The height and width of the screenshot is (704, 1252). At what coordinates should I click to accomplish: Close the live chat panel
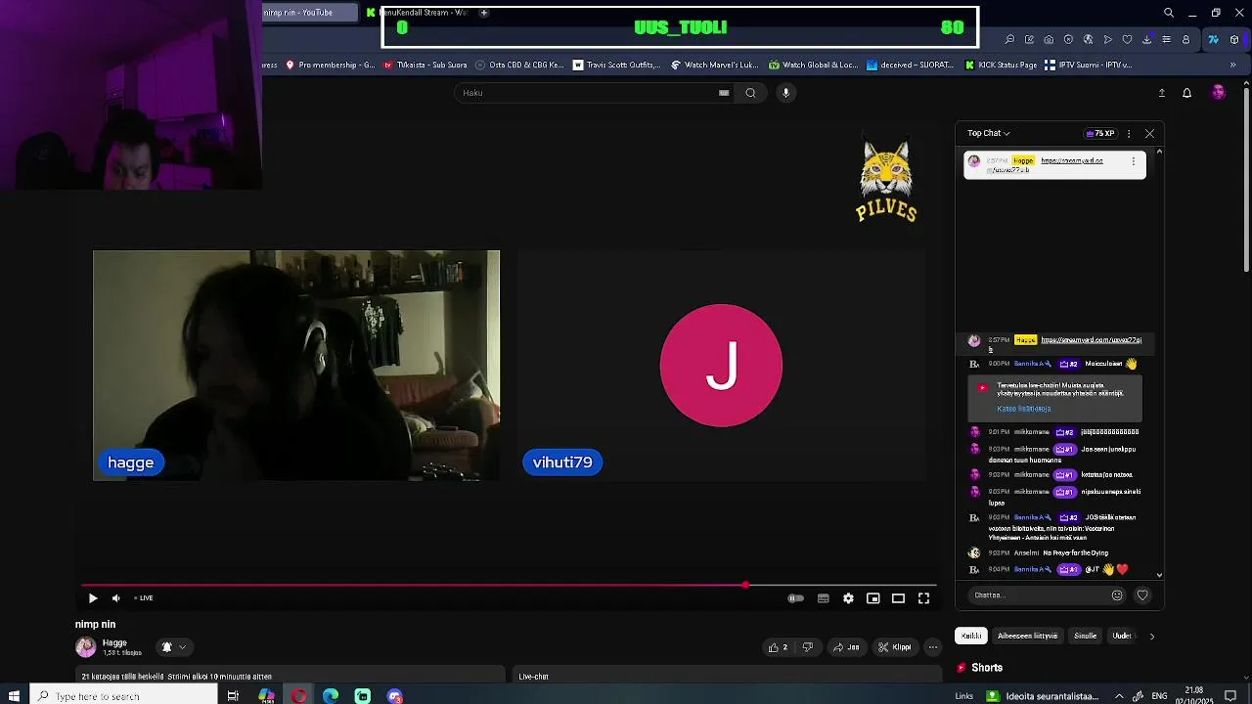(1149, 133)
